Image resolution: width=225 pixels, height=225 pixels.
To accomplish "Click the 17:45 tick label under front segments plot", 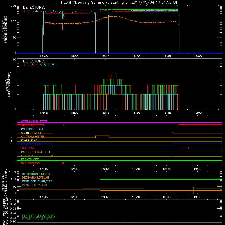I will click(x=44, y=57).
